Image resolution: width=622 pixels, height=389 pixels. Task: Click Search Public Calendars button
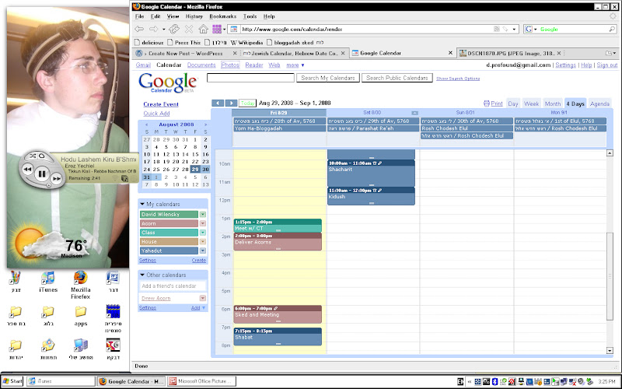click(x=397, y=79)
